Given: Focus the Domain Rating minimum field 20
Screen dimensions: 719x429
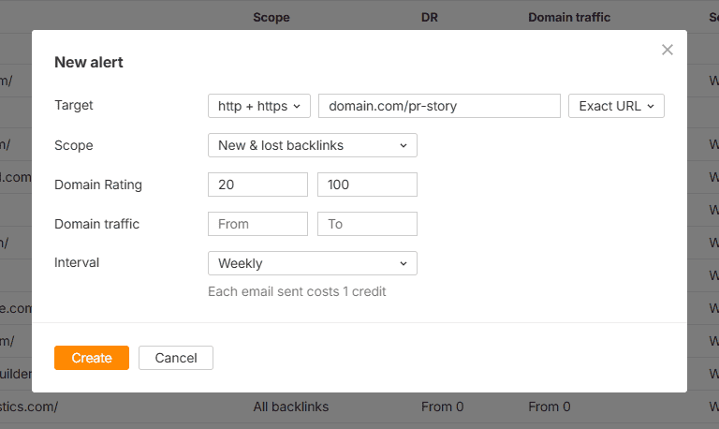Looking at the screenshot, I should tap(257, 185).
